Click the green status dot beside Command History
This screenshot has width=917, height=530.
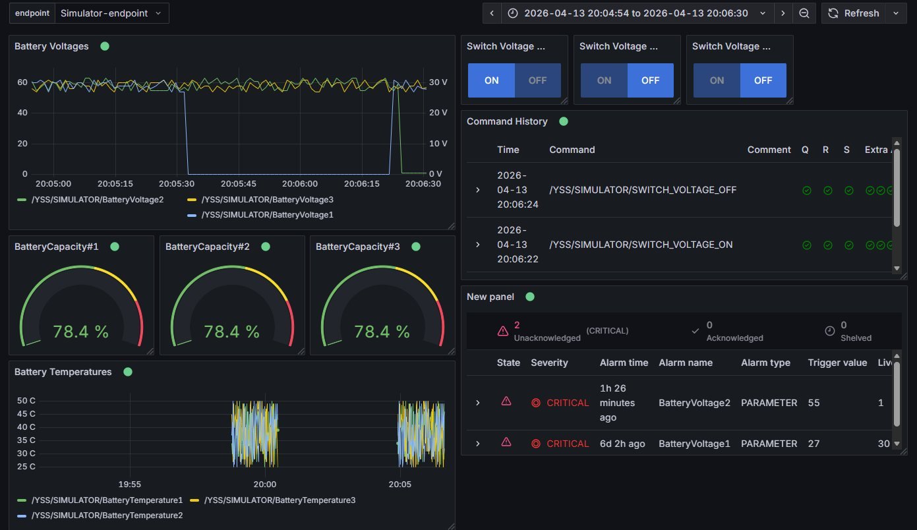click(x=564, y=121)
